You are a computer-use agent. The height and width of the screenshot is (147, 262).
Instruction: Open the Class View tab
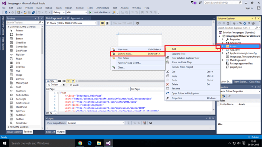254,82
